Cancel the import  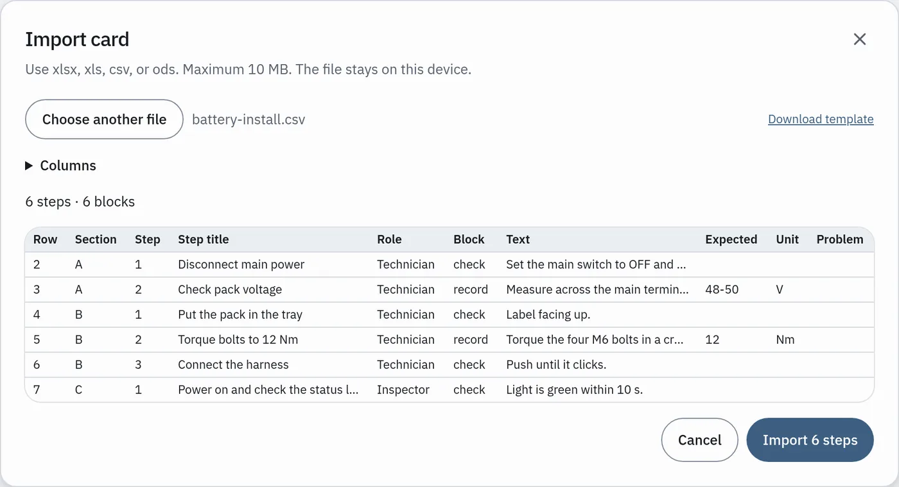point(700,440)
